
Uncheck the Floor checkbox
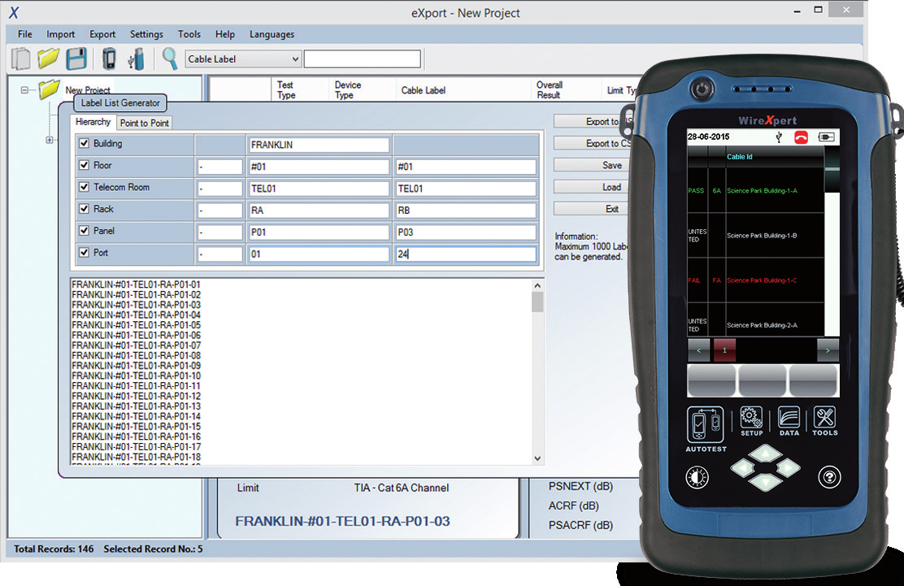85,165
